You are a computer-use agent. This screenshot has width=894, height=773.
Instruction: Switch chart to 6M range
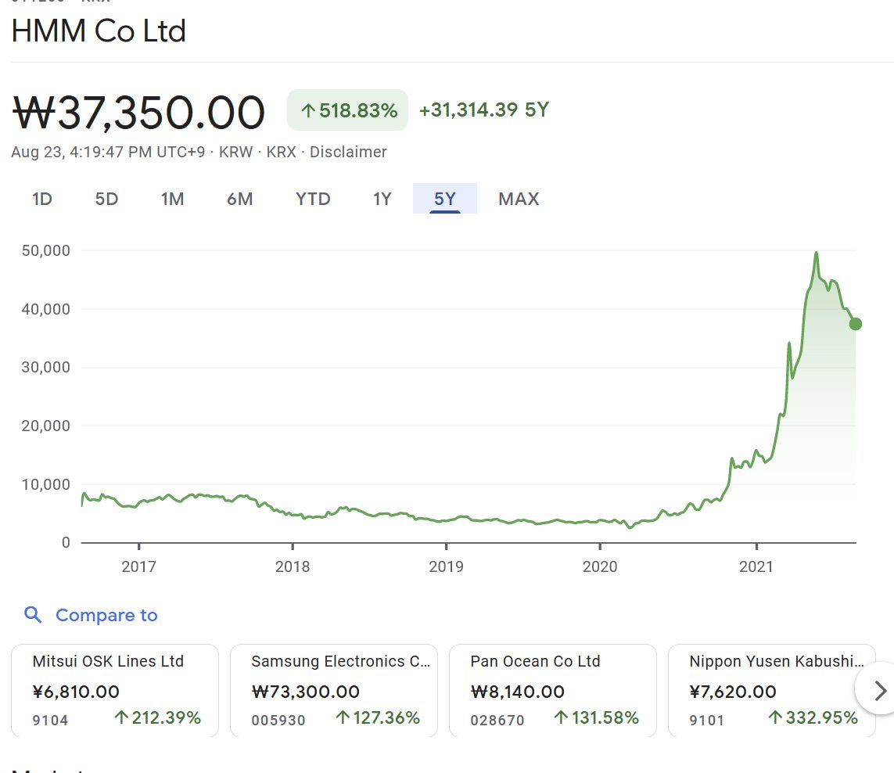pos(239,199)
